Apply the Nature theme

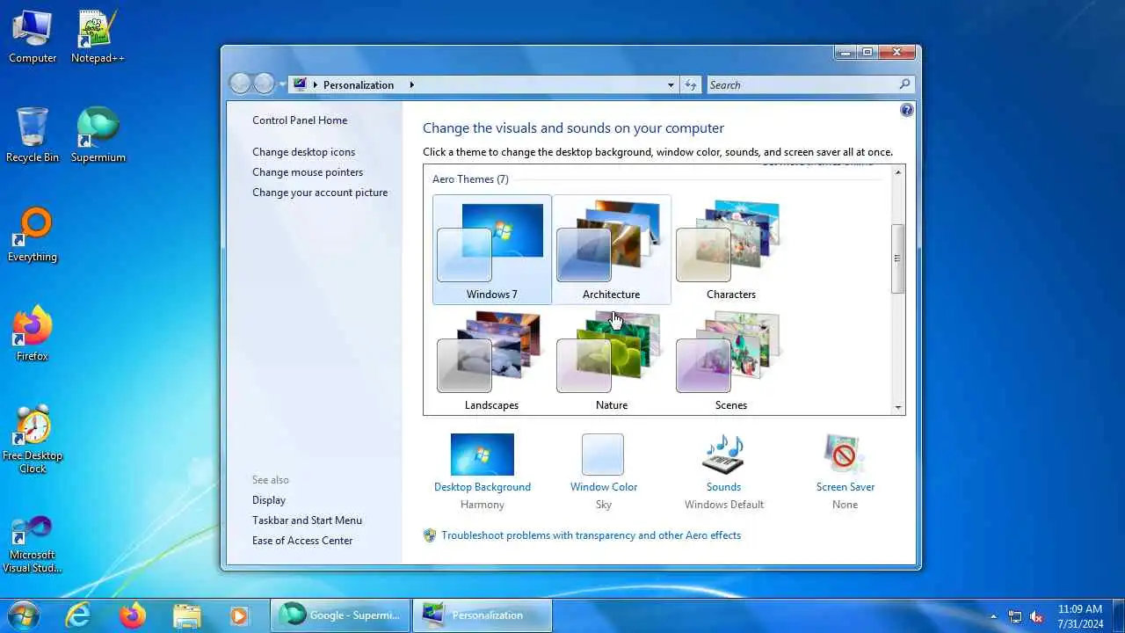point(612,360)
